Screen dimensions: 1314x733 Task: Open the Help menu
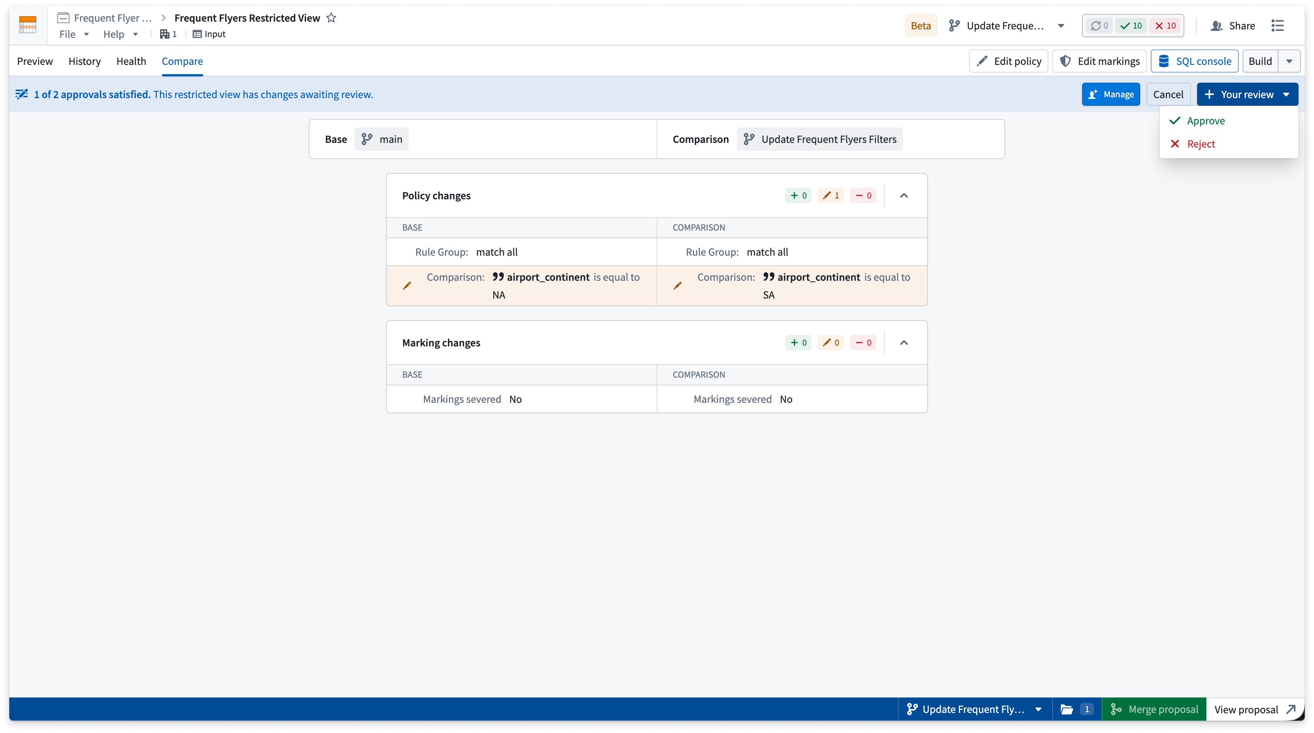[x=120, y=34]
